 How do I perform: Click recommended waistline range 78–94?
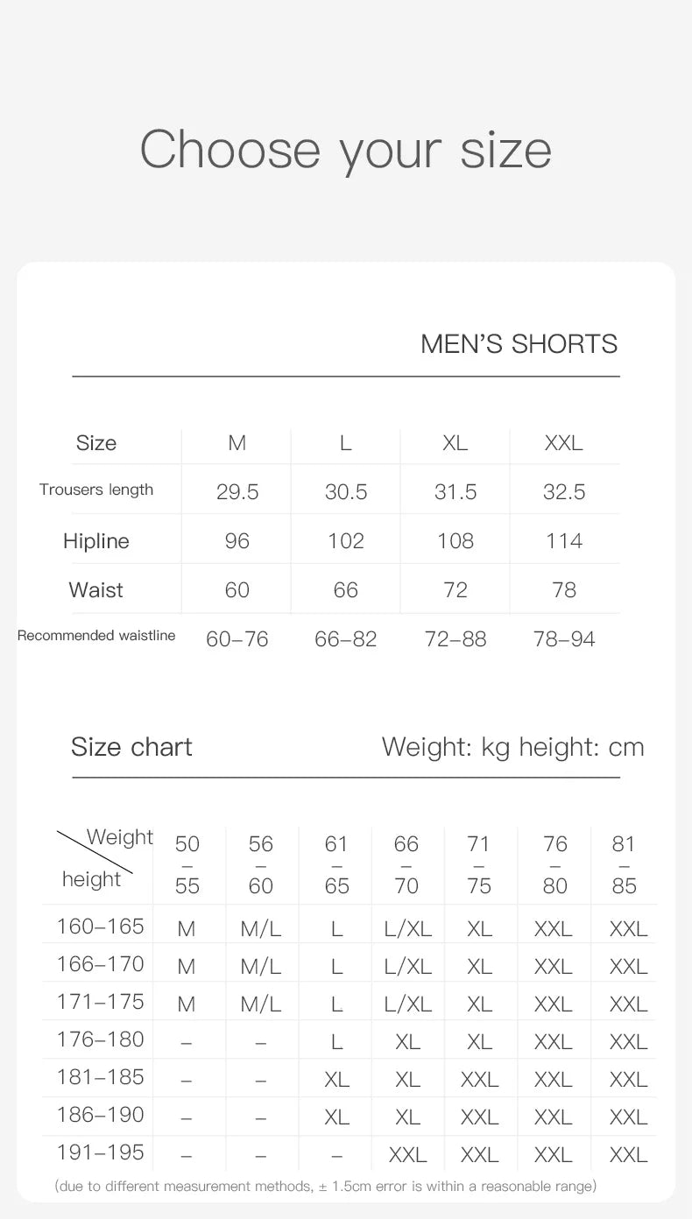point(564,639)
